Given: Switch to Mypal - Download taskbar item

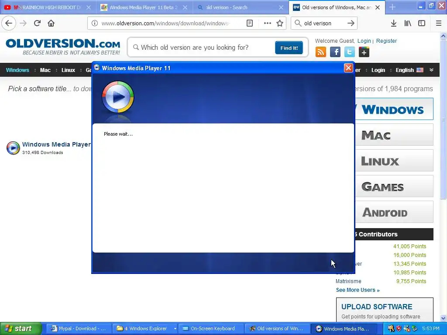Looking at the screenshot, I should coord(79,329).
